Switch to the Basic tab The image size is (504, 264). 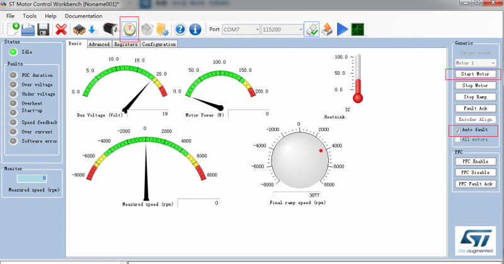point(75,43)
